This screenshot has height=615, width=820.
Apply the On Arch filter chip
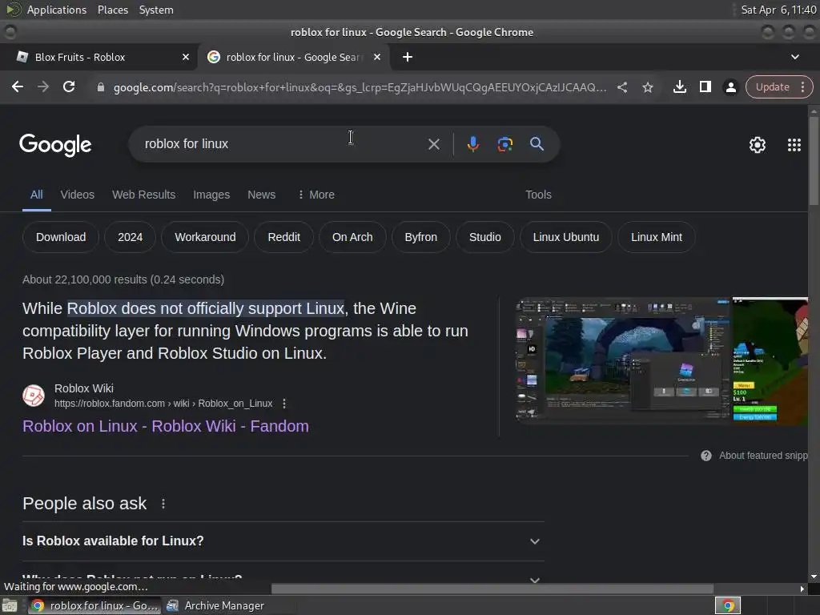(352, 237)
